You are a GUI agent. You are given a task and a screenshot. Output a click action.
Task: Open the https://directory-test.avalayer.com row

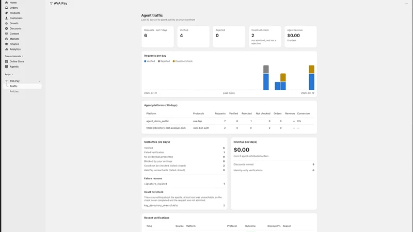[x=229, y=128]
